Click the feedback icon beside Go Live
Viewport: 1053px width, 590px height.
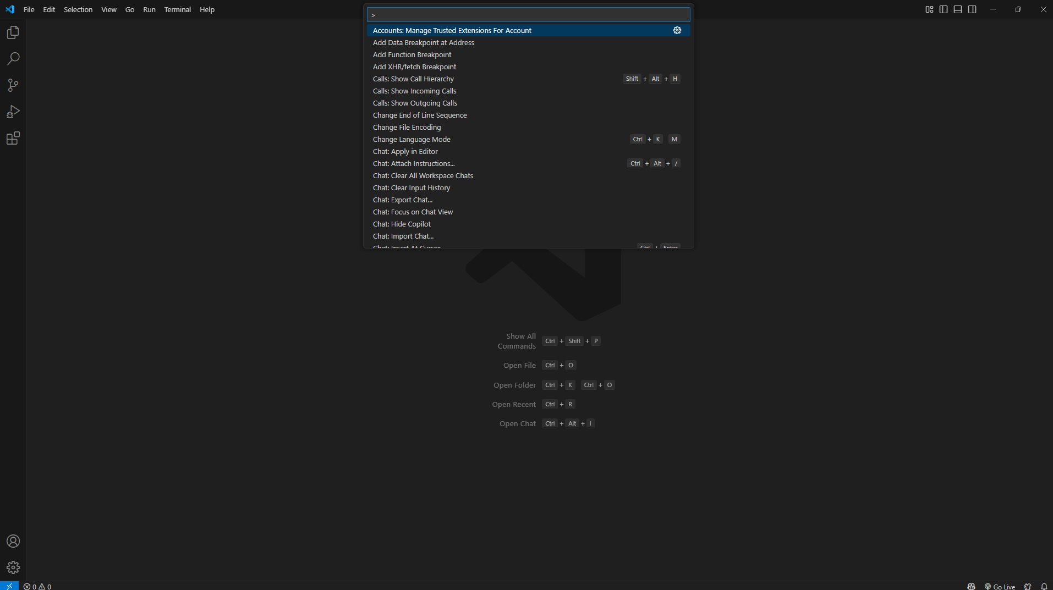coord(1028,586)
